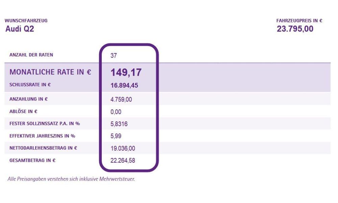
Task: Select the vehicle price 23.795,00
Action: pos(295,29)
